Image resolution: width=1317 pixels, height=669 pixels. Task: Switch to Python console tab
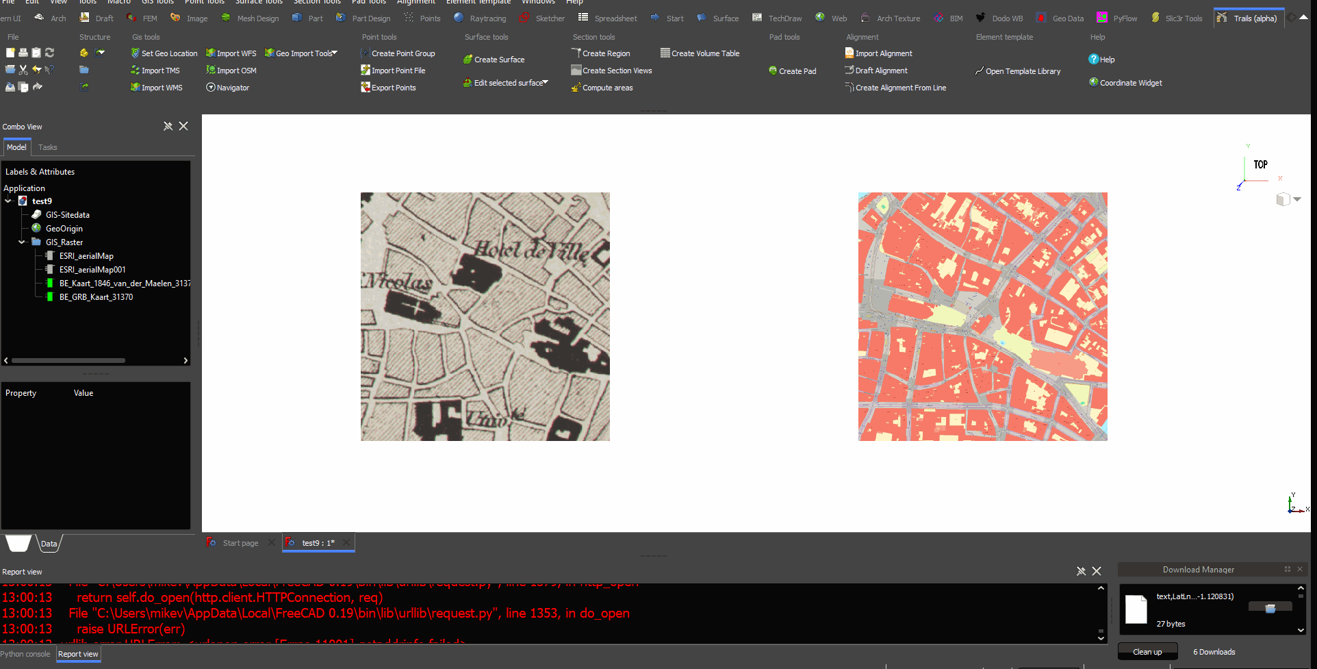point(25,654)
